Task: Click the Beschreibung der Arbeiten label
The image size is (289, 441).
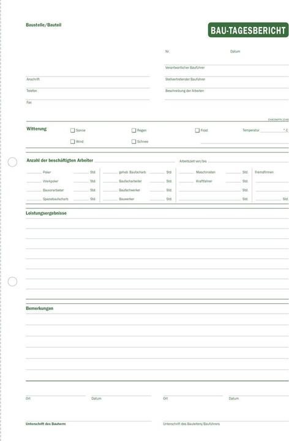Action: point(184,91)
